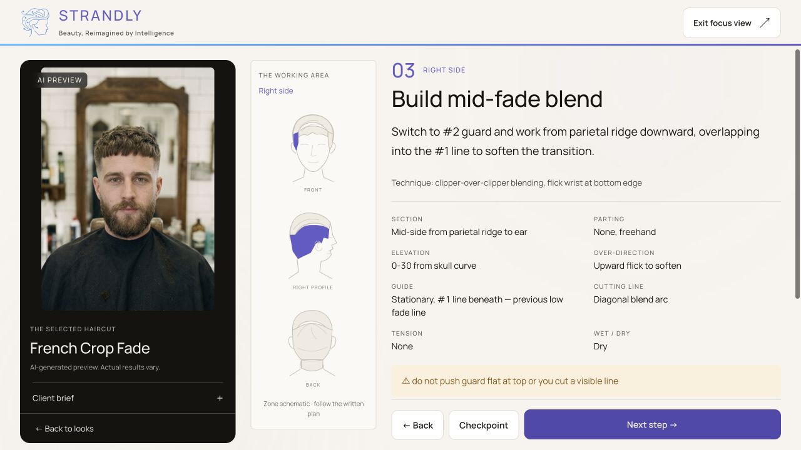
Task: Click the front head diagram
Action: [x=313, y=147]
